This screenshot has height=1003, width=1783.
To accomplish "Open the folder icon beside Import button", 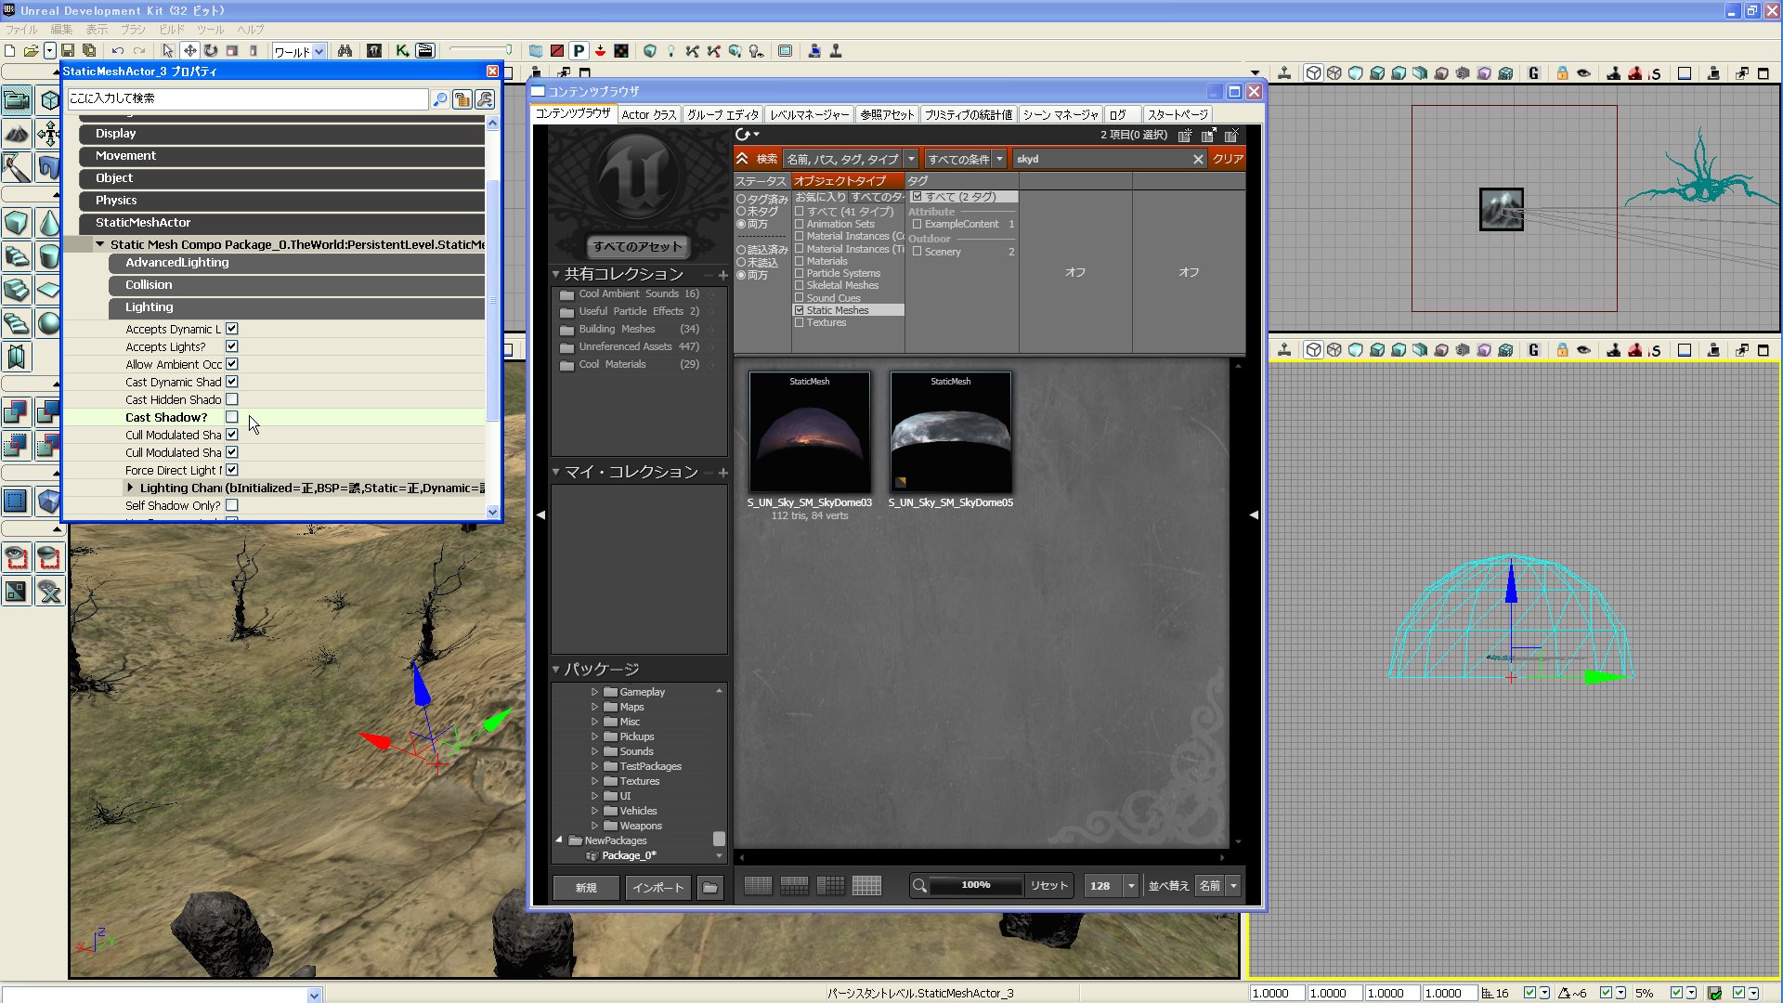I will (709, 888).
